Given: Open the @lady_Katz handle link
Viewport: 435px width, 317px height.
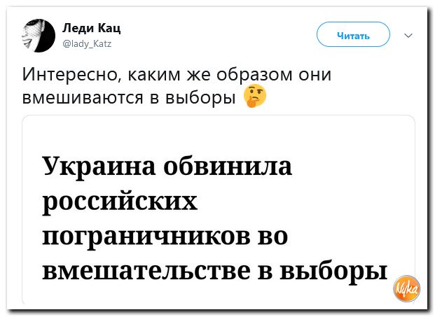Looking at the screenshot, I should coord(88,43).
